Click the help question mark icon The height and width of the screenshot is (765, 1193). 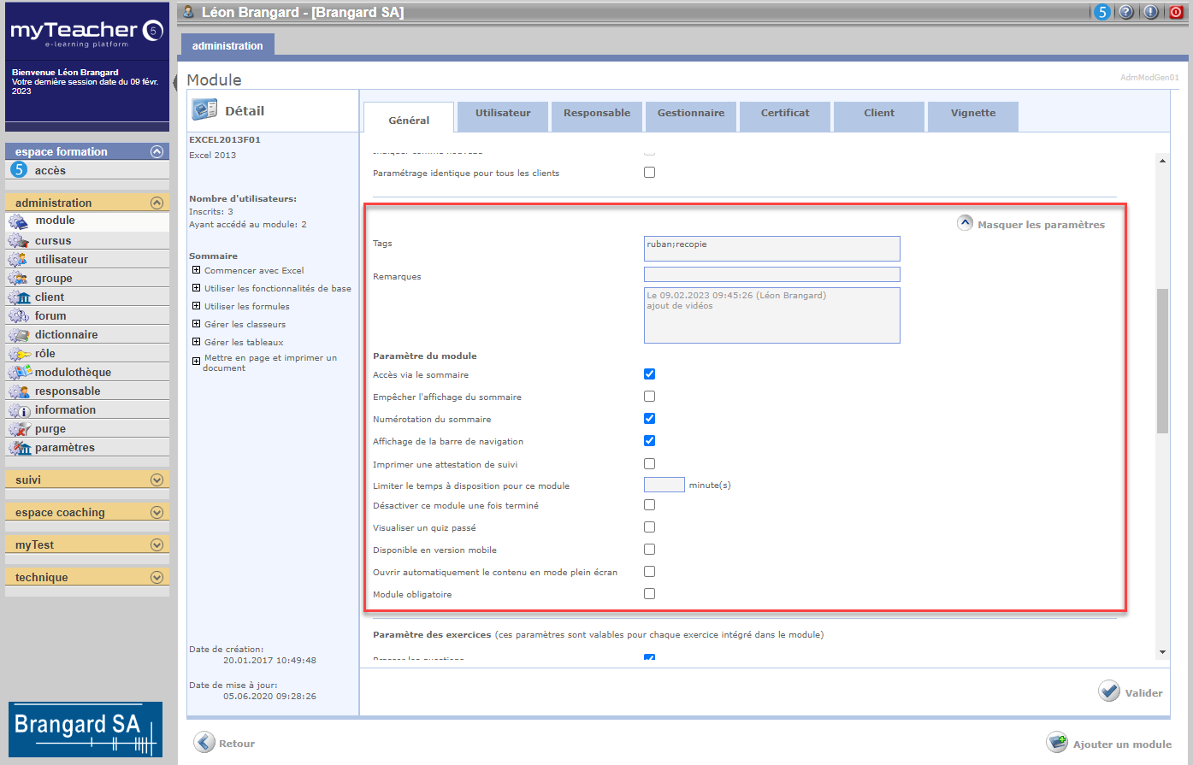pyautogui.click(x=1126, y=12)
